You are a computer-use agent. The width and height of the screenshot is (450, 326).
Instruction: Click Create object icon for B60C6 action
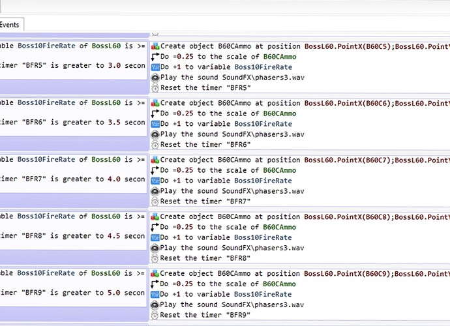[x=155, y=103]
